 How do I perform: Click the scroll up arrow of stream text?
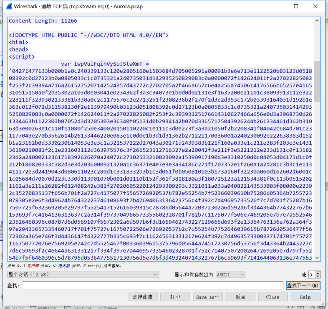317,20
